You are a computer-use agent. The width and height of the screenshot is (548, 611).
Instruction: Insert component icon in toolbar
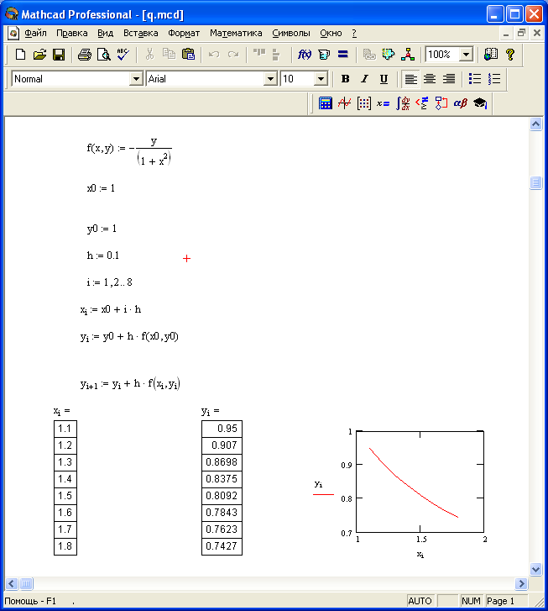[x=388, y=55]
